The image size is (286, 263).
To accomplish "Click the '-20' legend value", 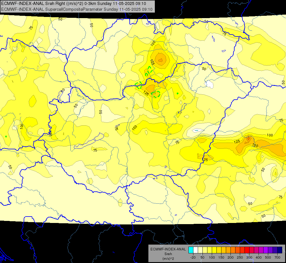I will (193, 257).
